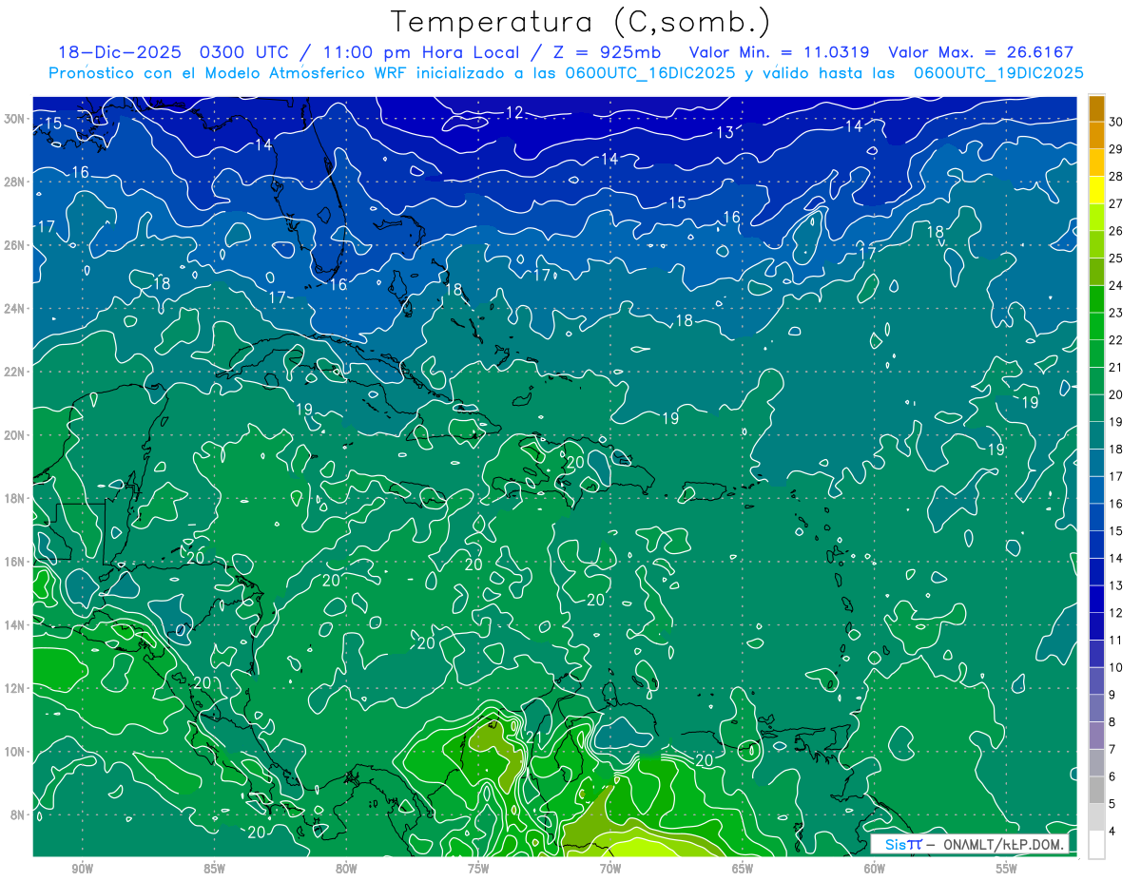Image resolution: width=1141 pixels, height=881 pixels.
Task: Pick the yellow colorbar swatch between 27 and 28
Action: 1096,190
